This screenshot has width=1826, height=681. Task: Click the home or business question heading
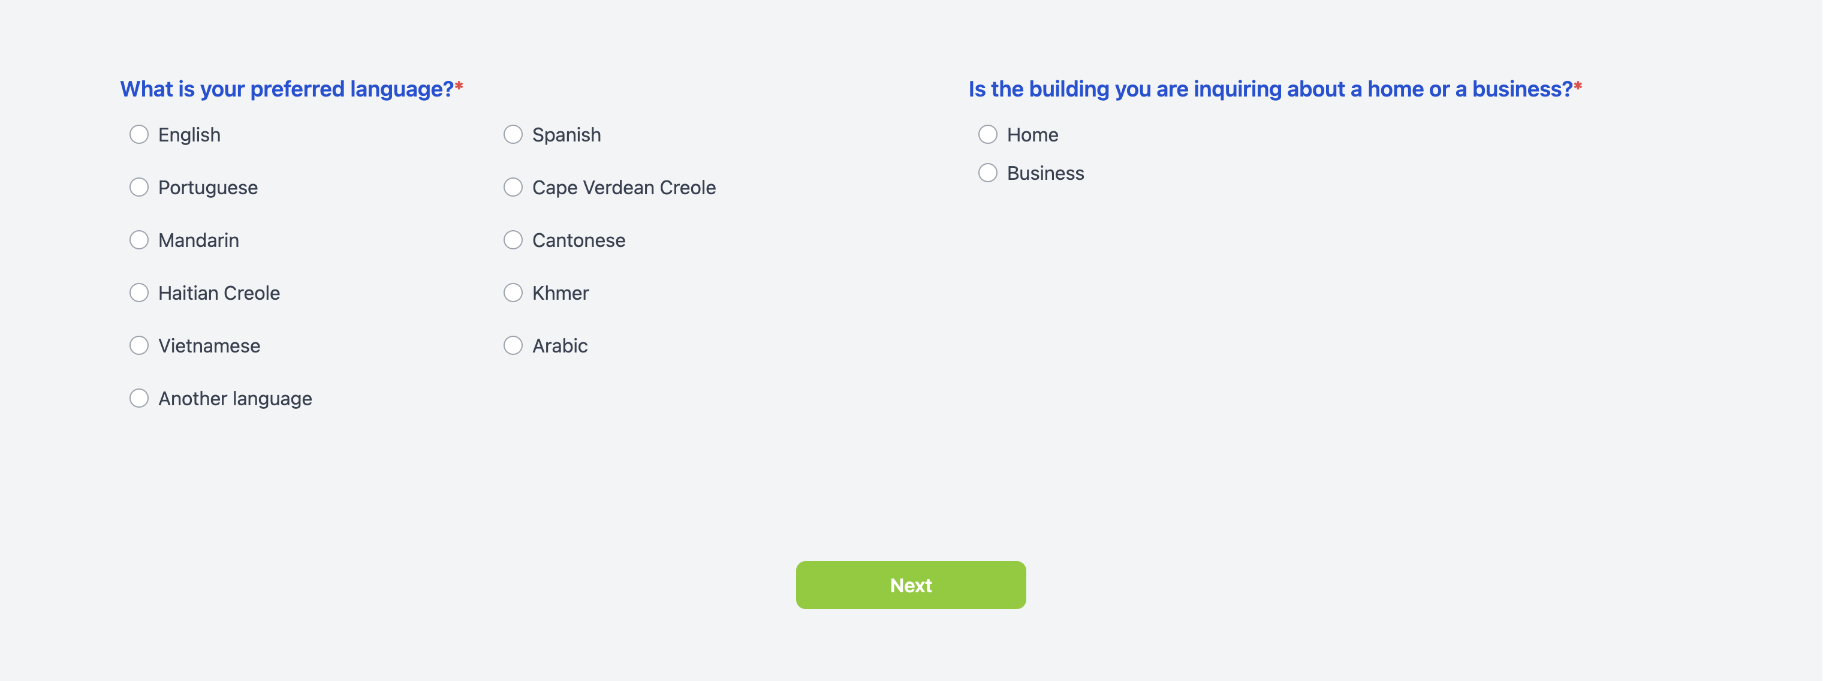pos(1270,89)
